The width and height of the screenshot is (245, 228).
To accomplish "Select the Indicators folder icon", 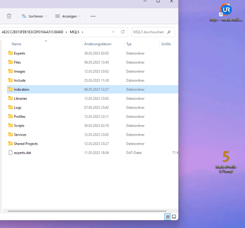I will tap(11, 89).
